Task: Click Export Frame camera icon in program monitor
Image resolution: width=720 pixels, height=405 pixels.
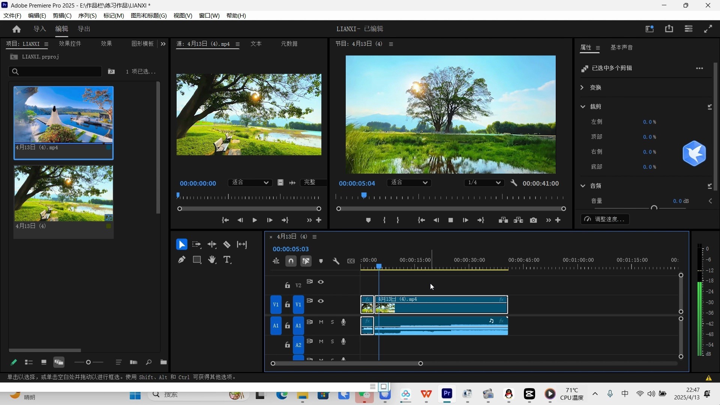Action: (x=533, y=220)
